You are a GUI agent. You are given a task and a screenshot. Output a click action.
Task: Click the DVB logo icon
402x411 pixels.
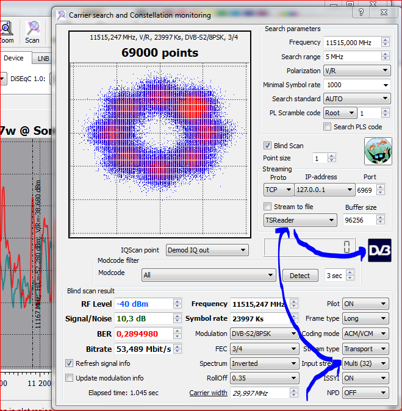pyautogui.click(x=380, y=250)
